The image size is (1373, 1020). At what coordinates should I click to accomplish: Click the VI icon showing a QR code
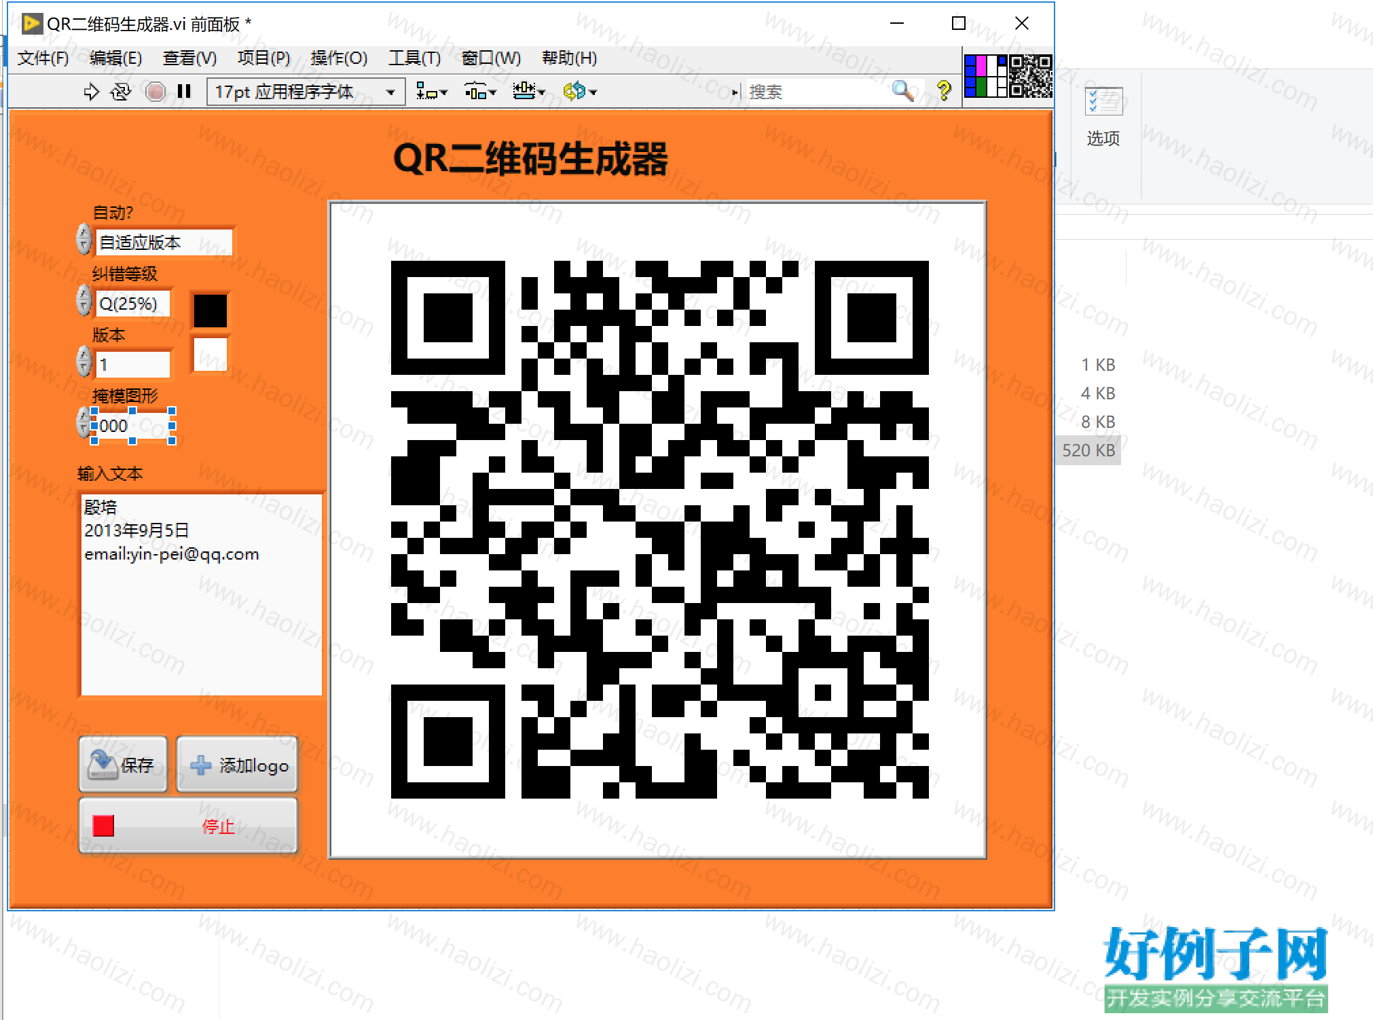(x=1031, y=76)
